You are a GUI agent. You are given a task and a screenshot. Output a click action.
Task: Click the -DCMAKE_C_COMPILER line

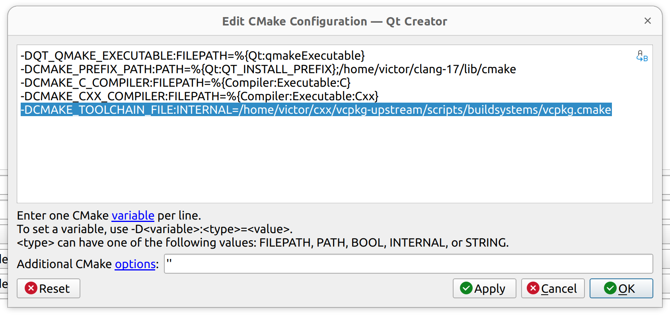click(x=185, y=83)
